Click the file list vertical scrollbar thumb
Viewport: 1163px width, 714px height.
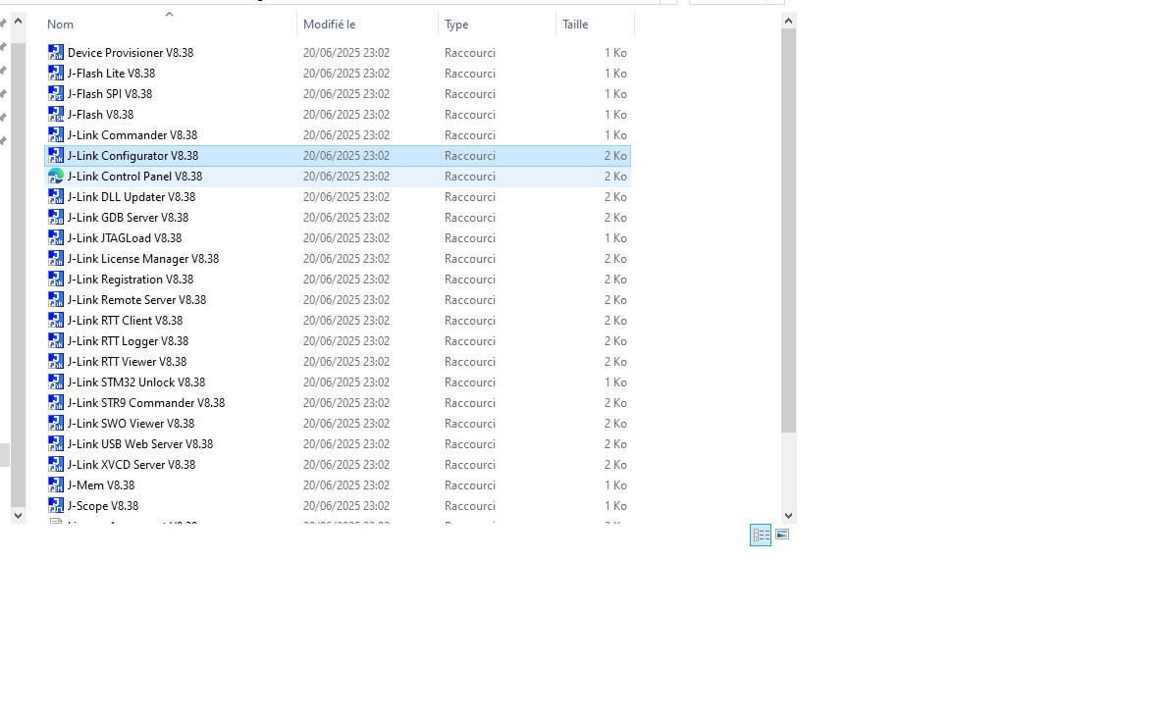pos(788,230)
